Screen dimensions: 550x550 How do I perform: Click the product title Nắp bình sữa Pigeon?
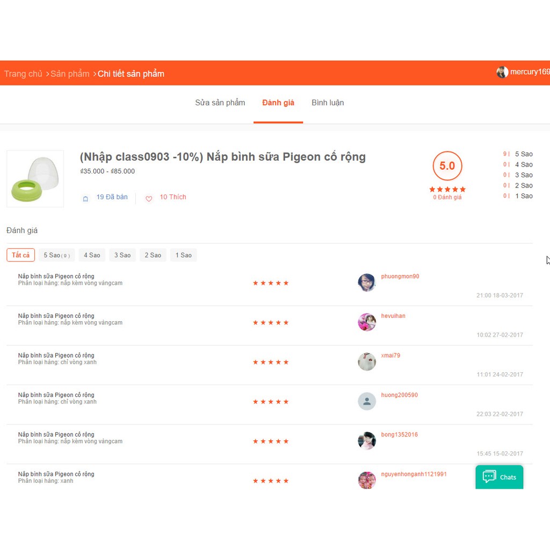(223, 157)
